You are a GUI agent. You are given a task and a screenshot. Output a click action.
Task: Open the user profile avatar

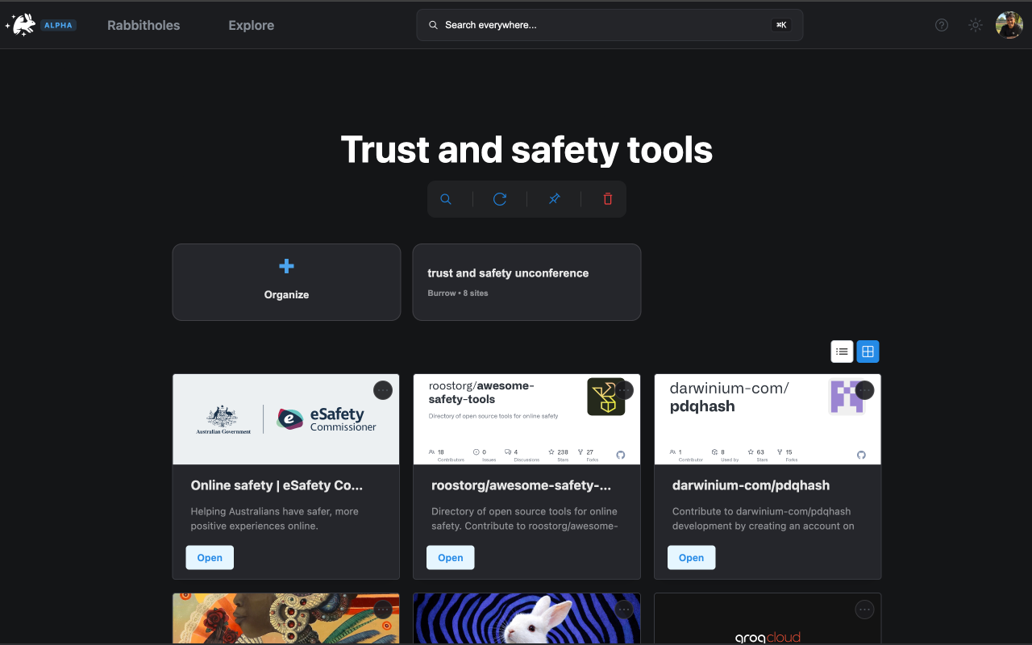[x=1009, y=25]
